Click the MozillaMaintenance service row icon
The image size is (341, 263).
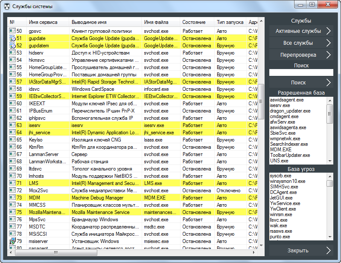tap(12, 212)
